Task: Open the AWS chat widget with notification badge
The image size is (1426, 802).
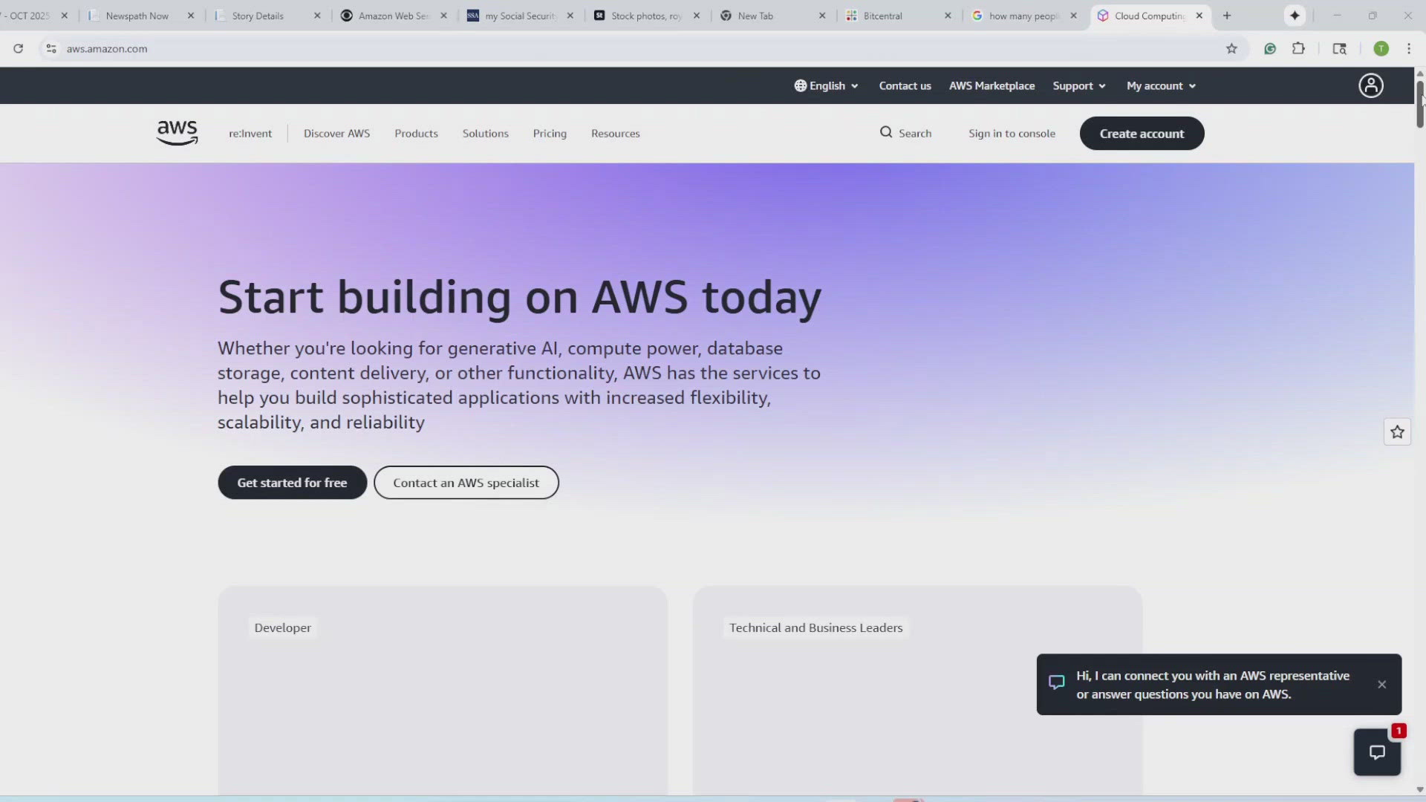Action: 1376,752
